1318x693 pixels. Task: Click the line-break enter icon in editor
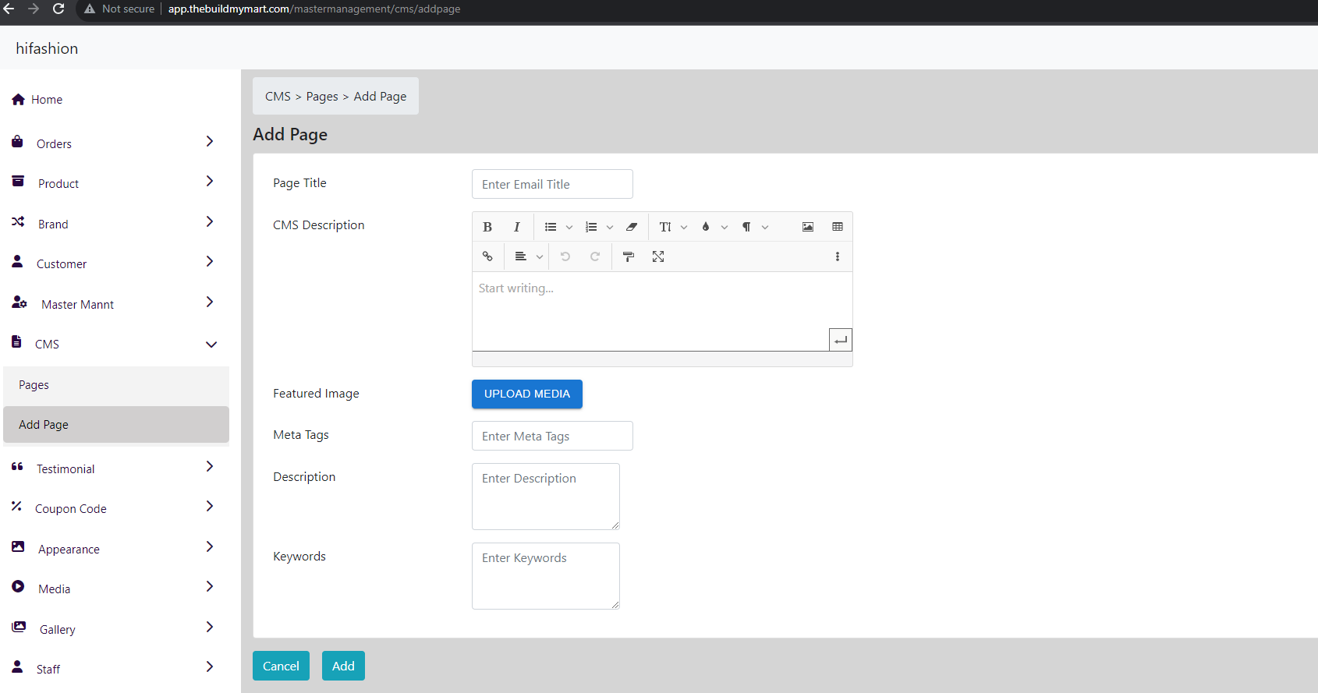tap(841, 340)
